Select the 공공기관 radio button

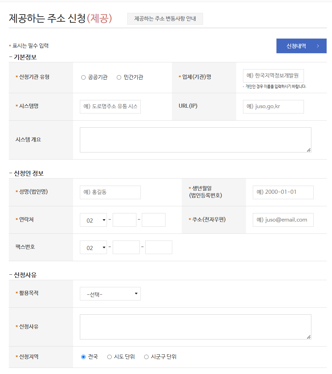[83, 77]
